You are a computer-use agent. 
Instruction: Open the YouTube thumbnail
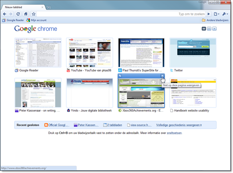(90, 53)
